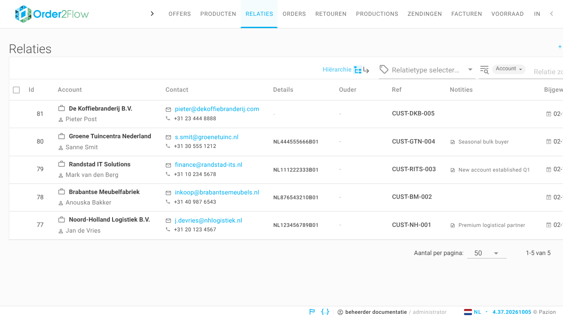Click the j.devries@nhlogistiek.nl email link
This screenshot has height=316, width=563.
click(208, 220)
